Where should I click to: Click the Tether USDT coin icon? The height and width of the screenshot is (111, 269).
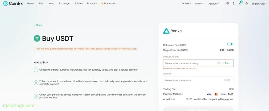coord(37,38)
